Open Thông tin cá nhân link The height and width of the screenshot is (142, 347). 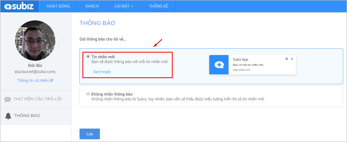click(x=33, y=81)
